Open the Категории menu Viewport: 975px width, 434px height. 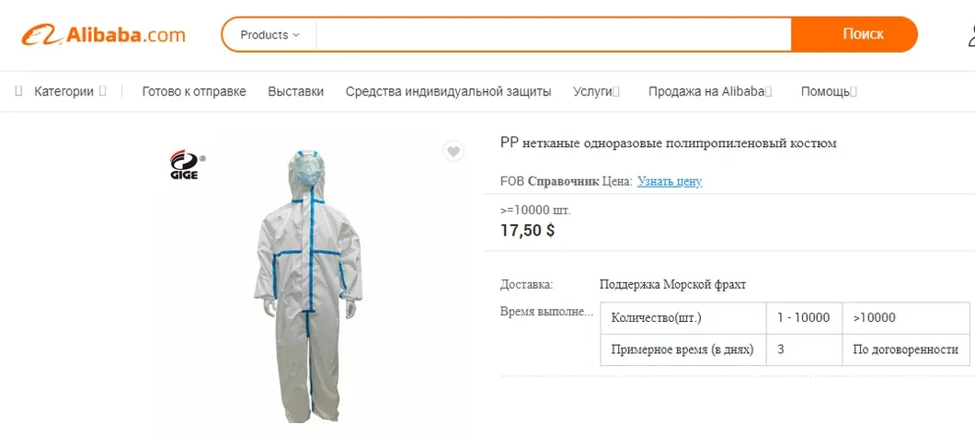64,91
